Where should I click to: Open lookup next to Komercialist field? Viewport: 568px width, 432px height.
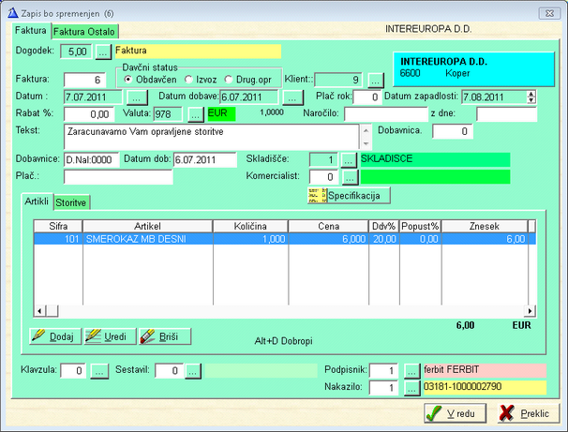pyautogui.click(x=350, y=177)
